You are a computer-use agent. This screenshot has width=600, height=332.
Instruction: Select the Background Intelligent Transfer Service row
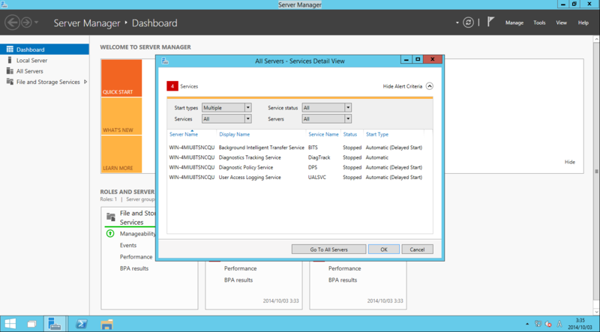299,147
